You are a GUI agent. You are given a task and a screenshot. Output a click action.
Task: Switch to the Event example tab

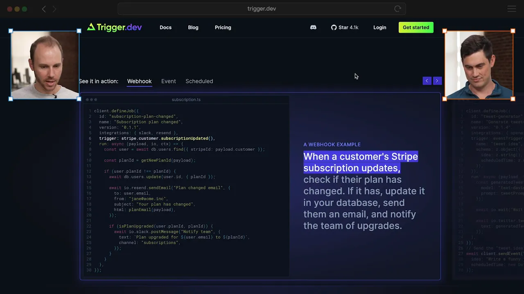pos(168,81)
